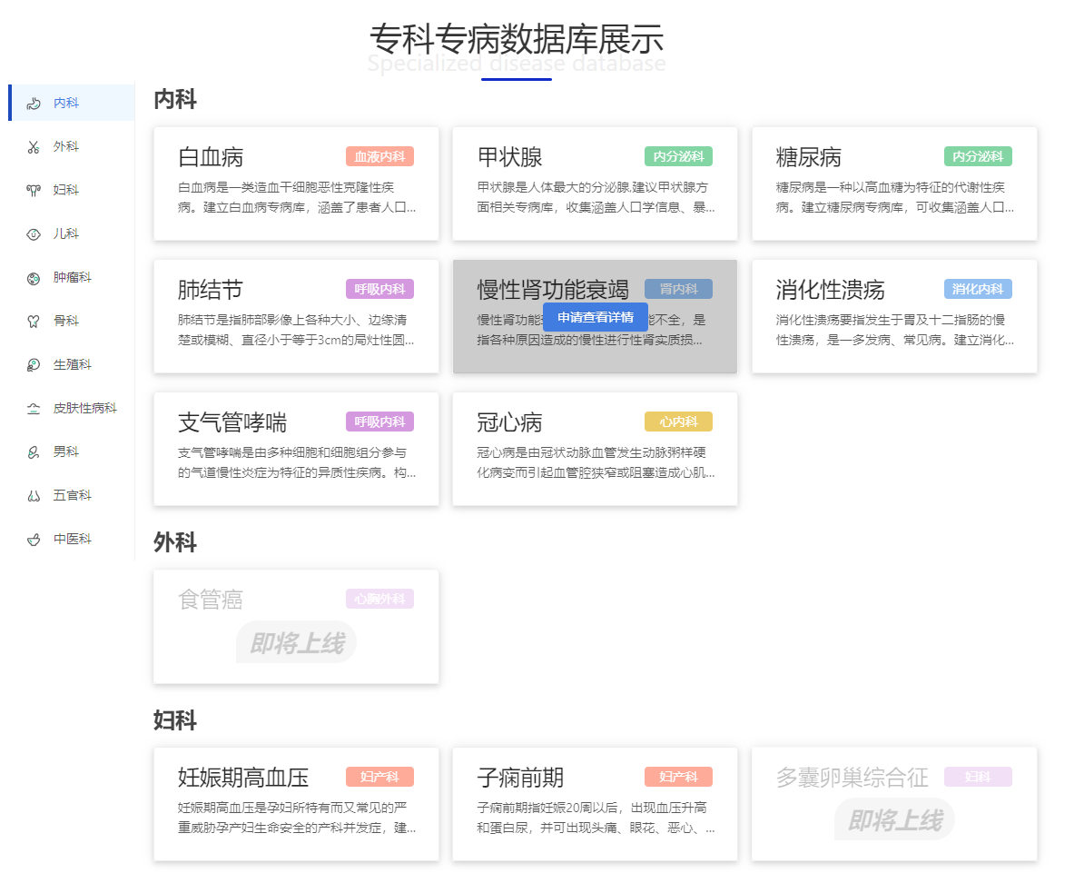Image resolution: width=1084 pixels, height=883 pixels.
Task: Click the uterus icon next to 妇科
Action: pos(34,191)
